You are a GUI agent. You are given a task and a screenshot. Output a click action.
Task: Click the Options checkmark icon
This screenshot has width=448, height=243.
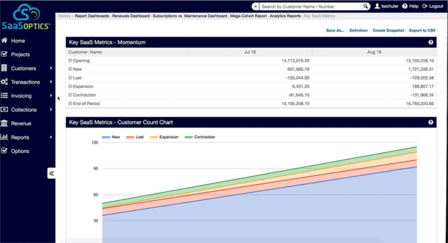(4, 151)
